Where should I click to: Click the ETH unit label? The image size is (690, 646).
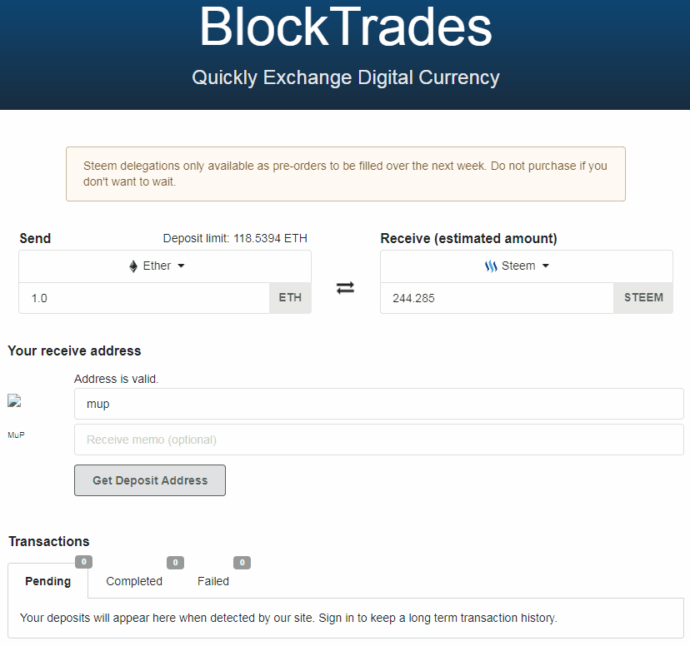click(x=290, y=298)
